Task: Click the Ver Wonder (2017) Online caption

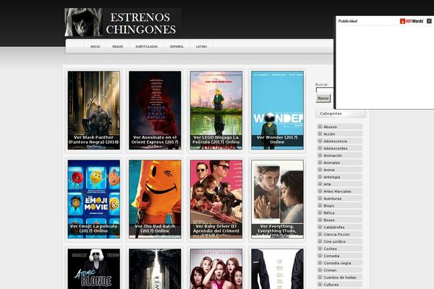Action: coord(277,139)
